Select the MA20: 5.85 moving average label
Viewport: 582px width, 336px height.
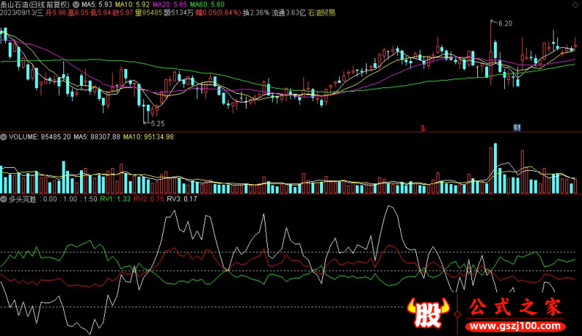coord(170,4)
